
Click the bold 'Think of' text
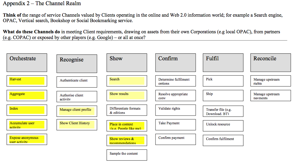pyautogui.click(x=12, y=15)
